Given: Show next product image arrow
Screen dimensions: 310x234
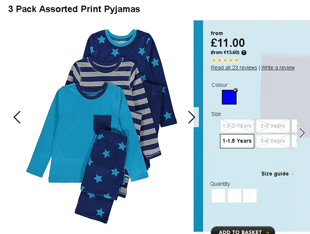Looking at the screenshot, I should [x=191, y=117].
